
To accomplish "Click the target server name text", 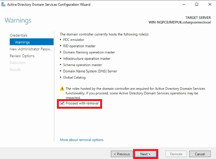I will [x=180, y=22].
